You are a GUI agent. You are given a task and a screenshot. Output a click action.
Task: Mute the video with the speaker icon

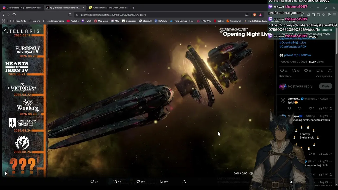tap(251, 173)
